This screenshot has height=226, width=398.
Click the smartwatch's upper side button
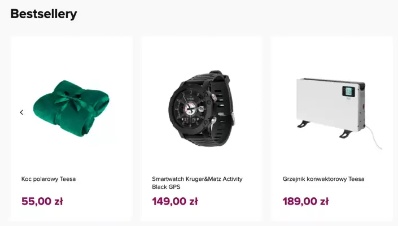coord(214,96)
